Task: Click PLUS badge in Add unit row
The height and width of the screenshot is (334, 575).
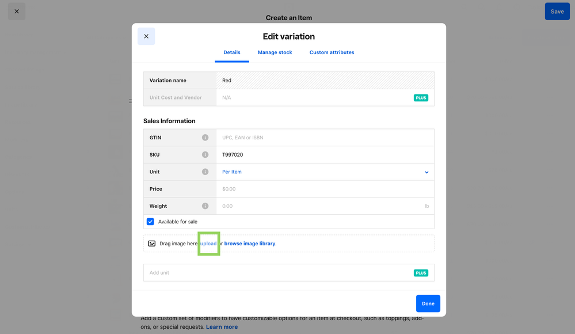Action: click(421, 273)
